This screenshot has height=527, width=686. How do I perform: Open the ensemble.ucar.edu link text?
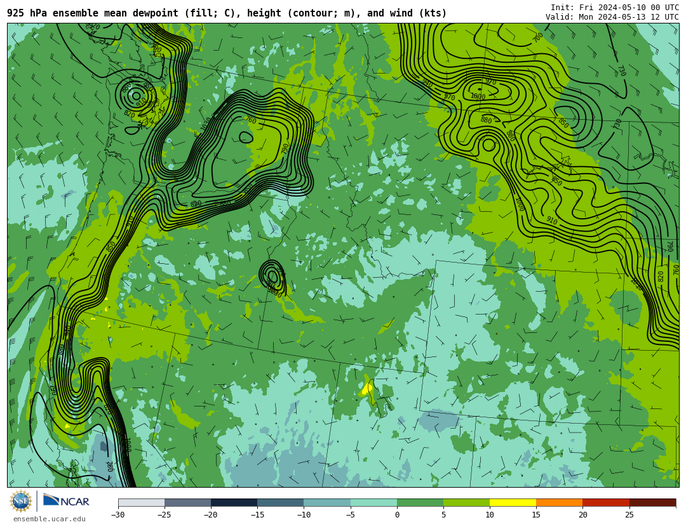[x=50, y=519]
